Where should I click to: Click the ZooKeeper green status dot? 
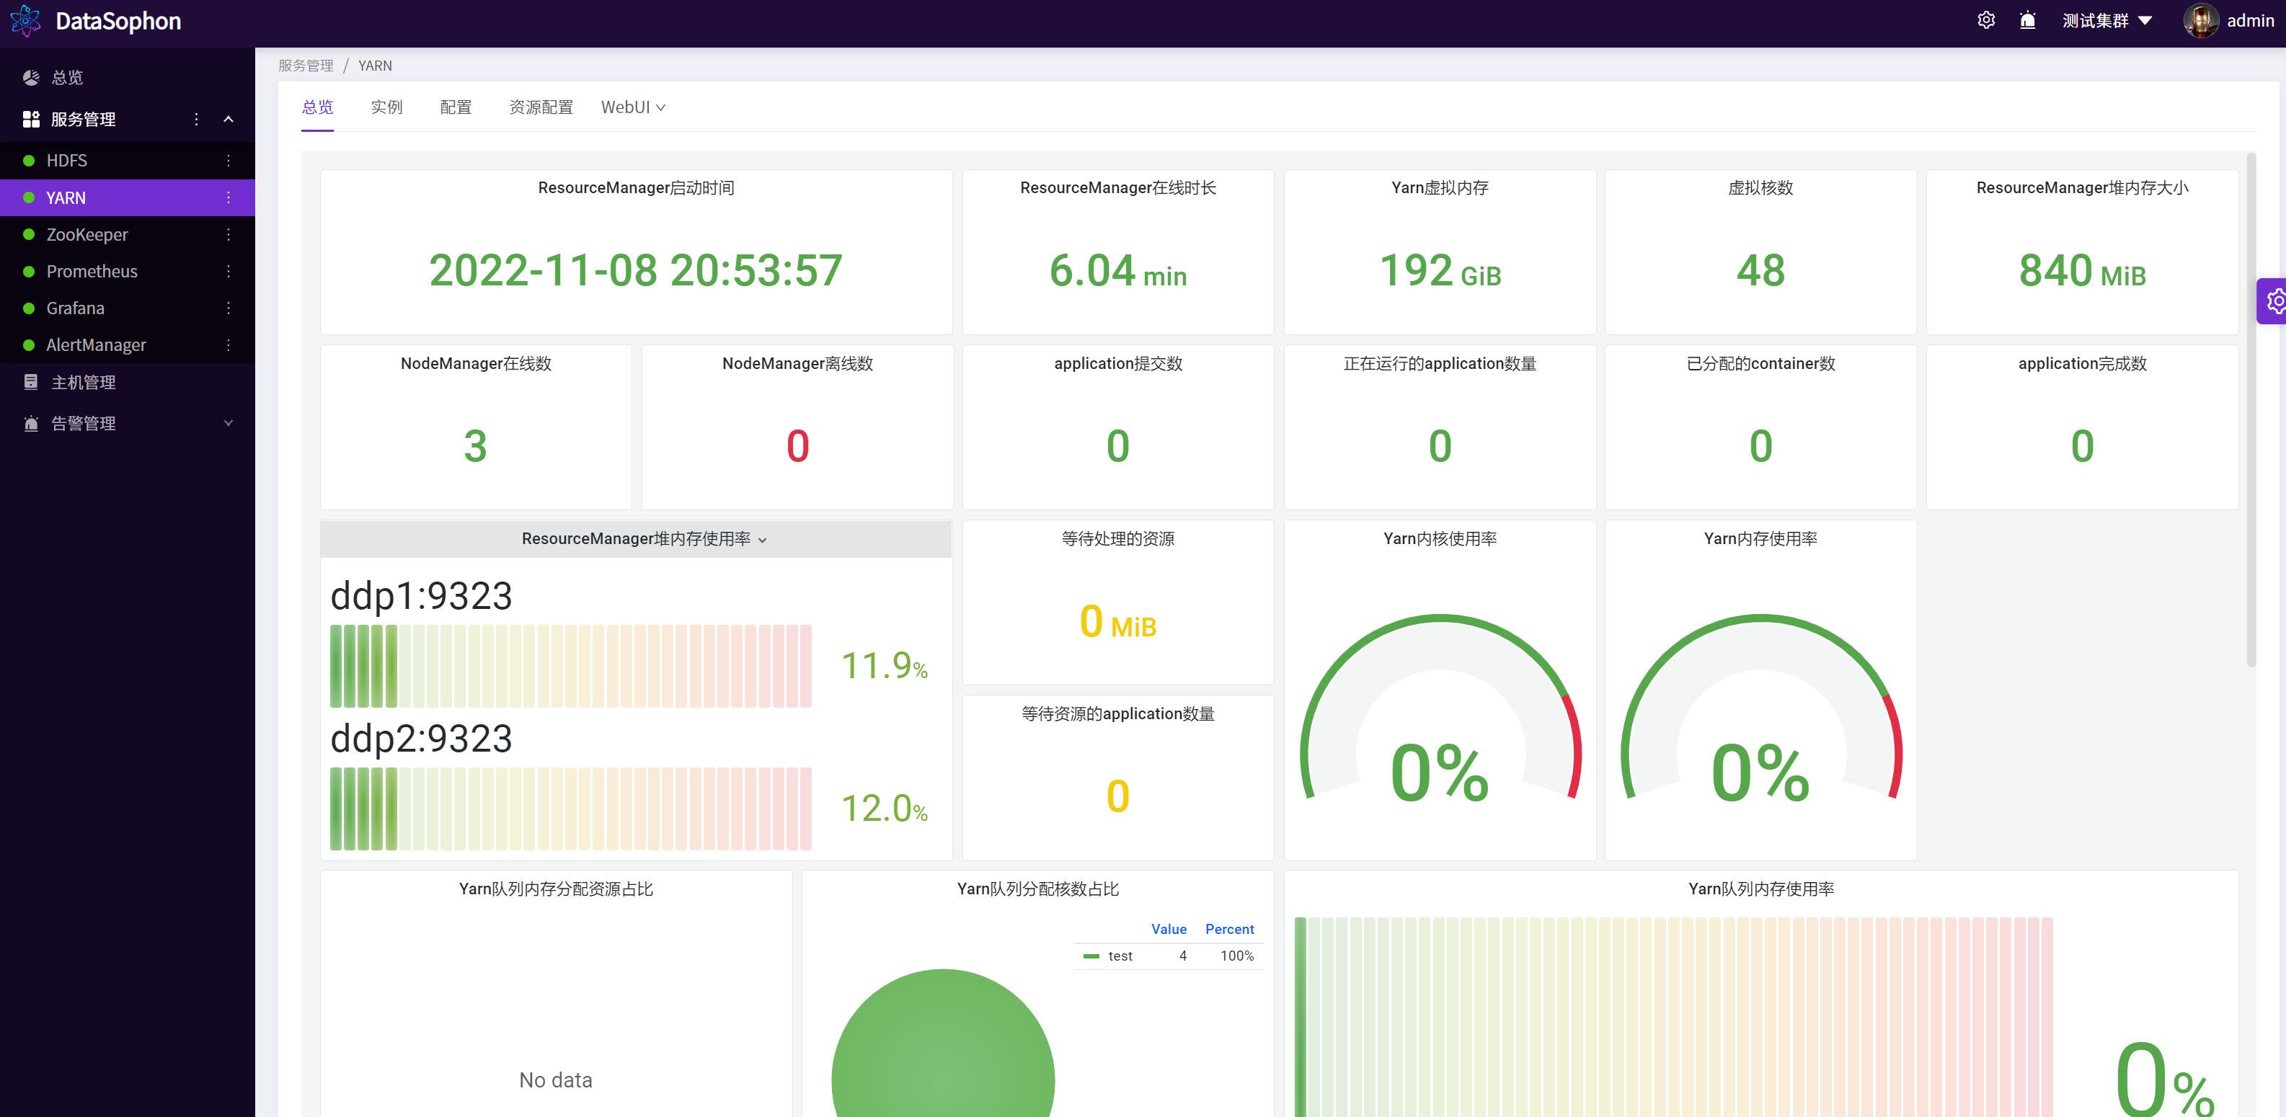click(x=28, y=234)
